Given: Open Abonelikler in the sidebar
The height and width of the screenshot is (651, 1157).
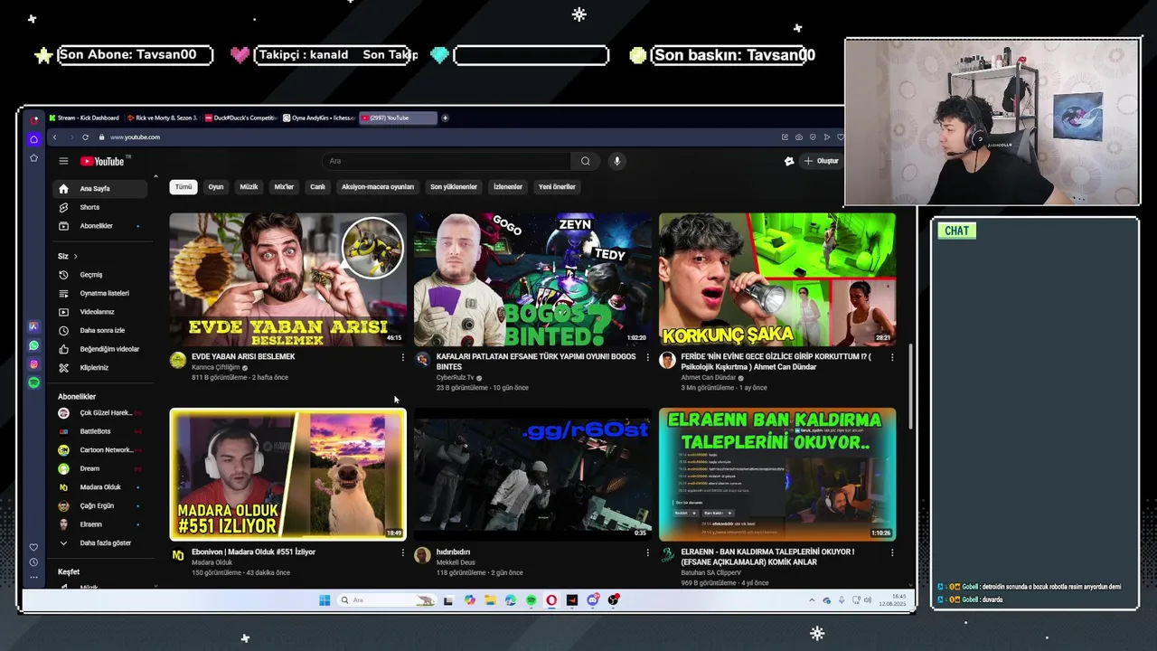Looking at the screenshot, I should pos(99,226).
